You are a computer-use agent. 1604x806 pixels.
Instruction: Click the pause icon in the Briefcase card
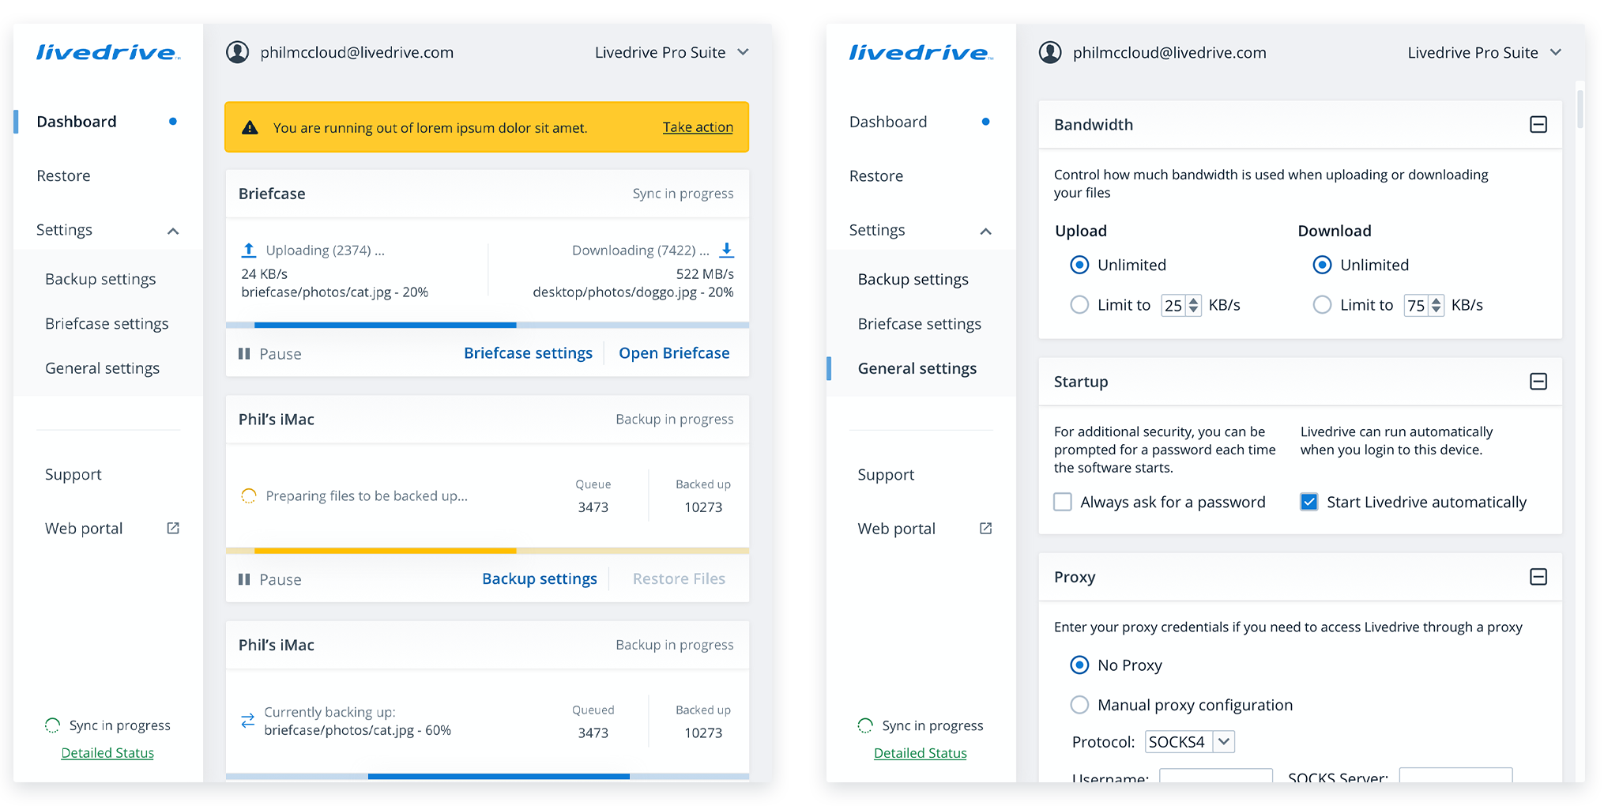click(244, 353)
